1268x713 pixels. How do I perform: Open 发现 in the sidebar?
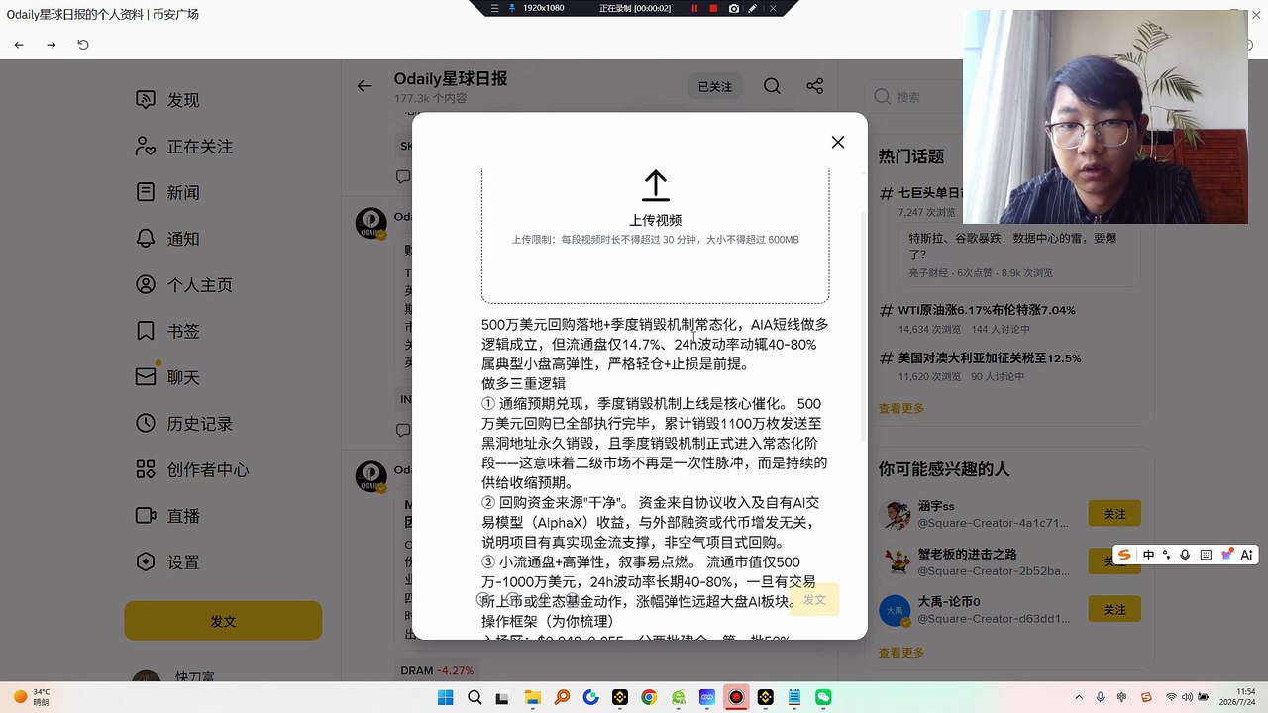pos(183,100)
